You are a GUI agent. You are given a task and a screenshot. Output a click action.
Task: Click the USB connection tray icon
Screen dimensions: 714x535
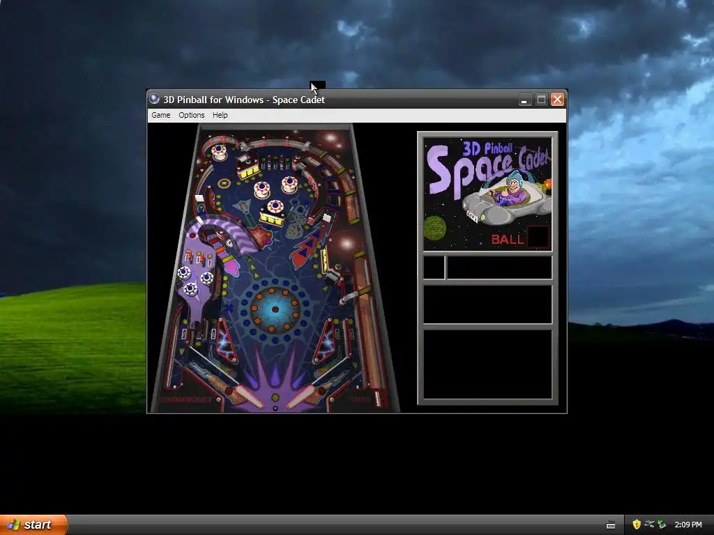pos(649,524)
